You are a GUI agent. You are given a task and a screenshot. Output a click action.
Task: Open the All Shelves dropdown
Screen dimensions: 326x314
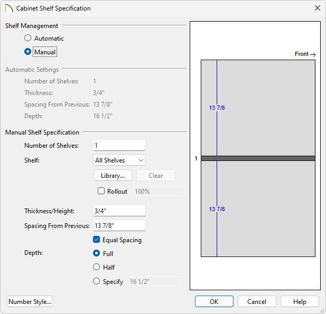(119, 160)
